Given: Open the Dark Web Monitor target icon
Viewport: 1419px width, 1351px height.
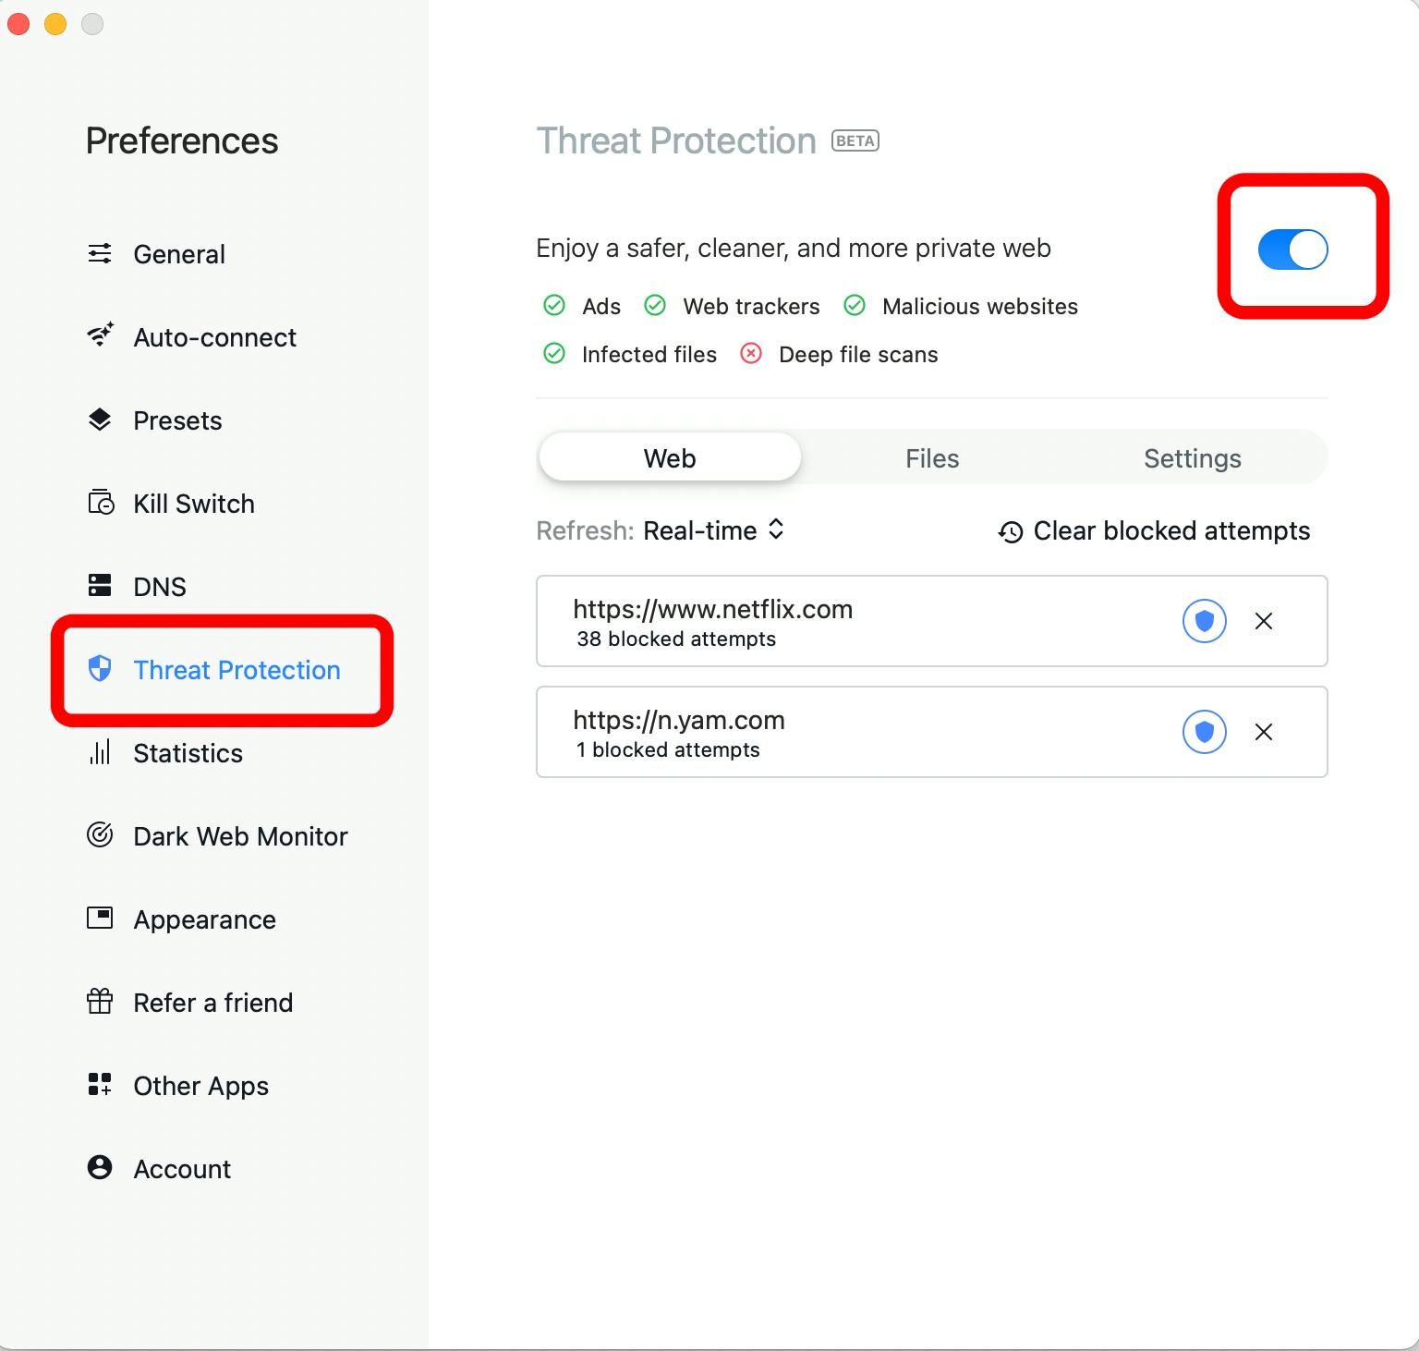Looking at the screenshot, I should pyautogui.click(x=100, y=835).
